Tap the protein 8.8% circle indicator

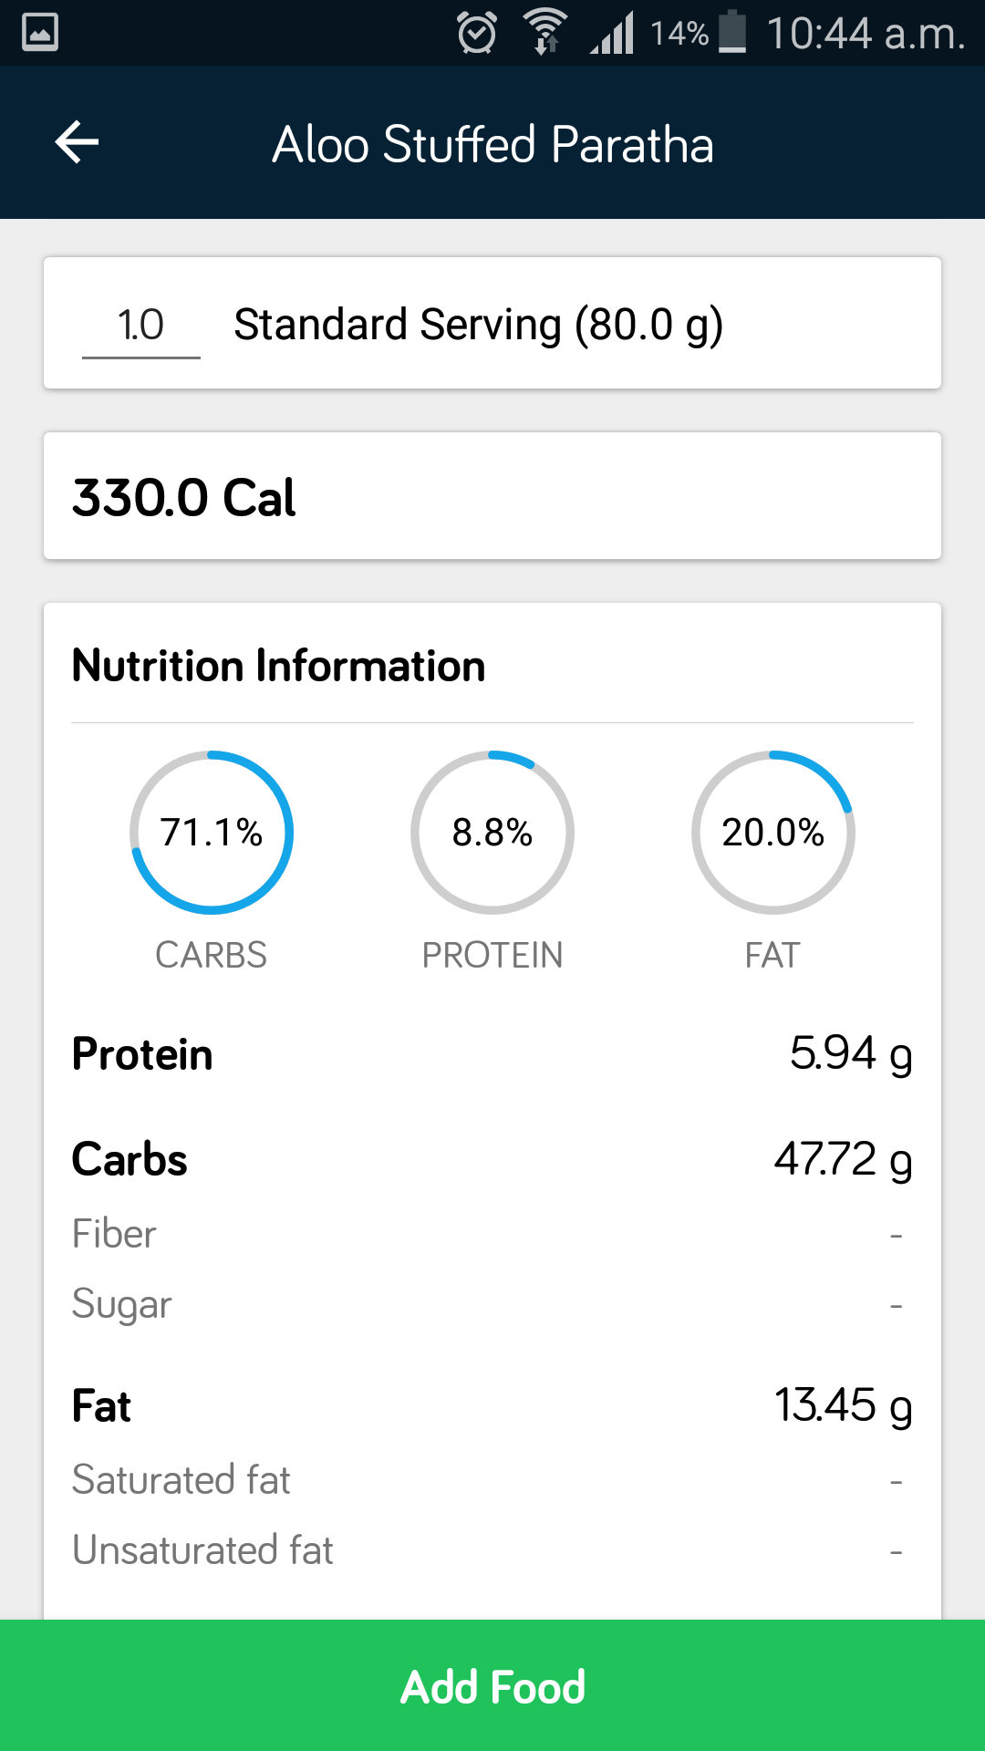pos(493,832)
